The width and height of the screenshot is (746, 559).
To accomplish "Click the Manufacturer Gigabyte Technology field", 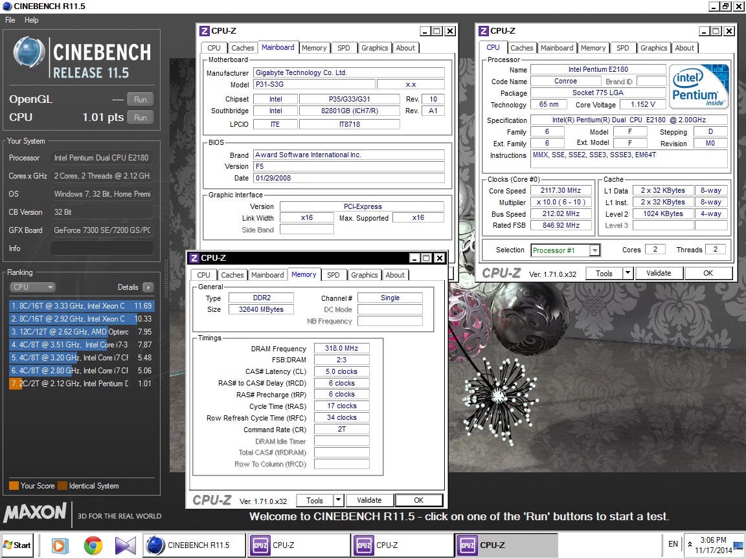I will 349,72.
